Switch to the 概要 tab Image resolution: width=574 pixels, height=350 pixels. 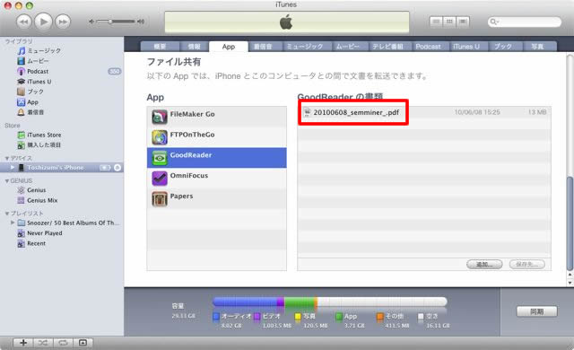pos(160,47)
